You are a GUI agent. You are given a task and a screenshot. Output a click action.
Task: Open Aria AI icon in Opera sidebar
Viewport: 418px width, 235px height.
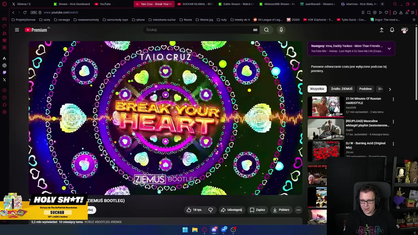coord(4,58)
